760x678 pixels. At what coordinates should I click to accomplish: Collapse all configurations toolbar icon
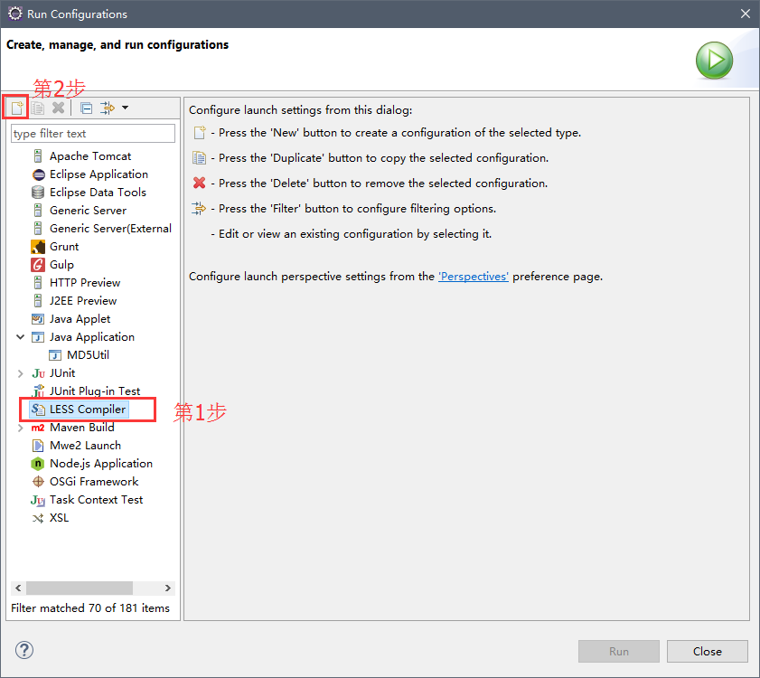tap(86, 108)
